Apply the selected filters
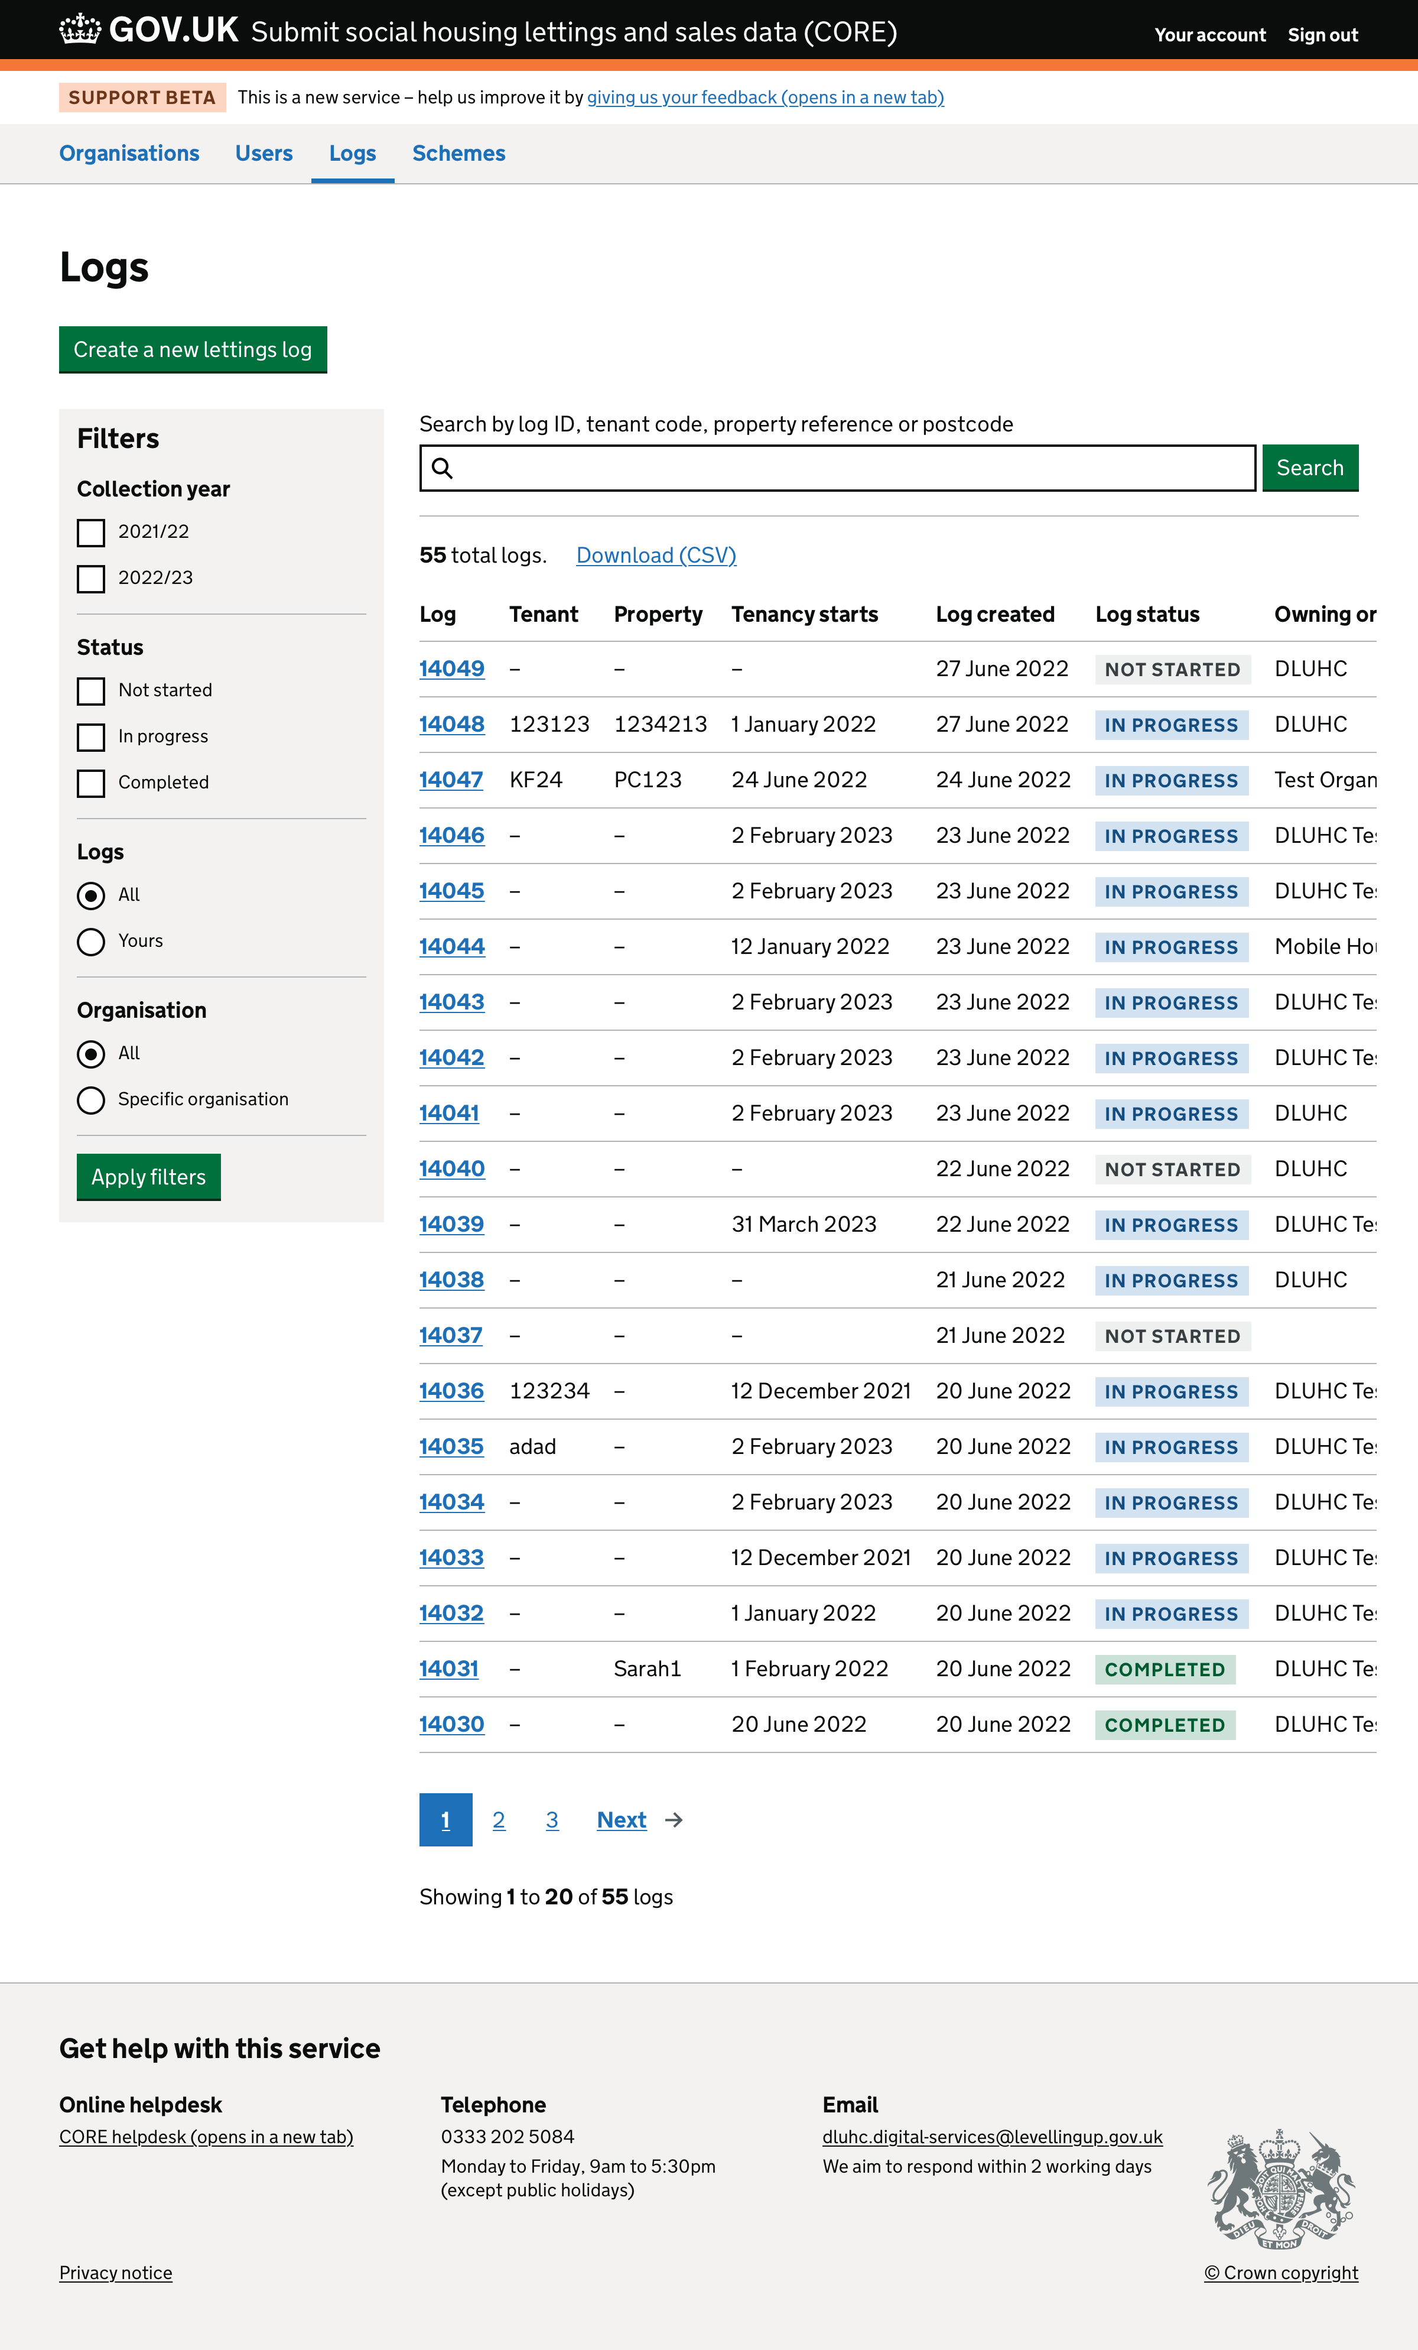1418x2350 pixels. coord(148,1177)
